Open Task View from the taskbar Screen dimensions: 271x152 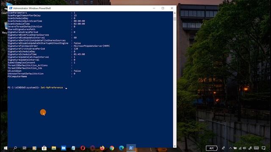[25, 148]
